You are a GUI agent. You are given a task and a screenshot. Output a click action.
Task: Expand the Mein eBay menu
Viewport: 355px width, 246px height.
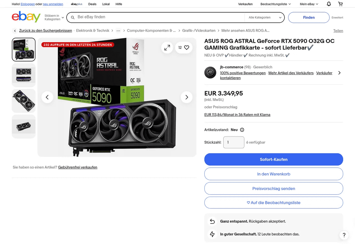tap(309, 4)
